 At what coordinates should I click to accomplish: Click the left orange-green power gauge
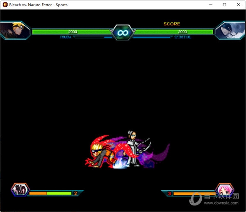tap(50, 193)
